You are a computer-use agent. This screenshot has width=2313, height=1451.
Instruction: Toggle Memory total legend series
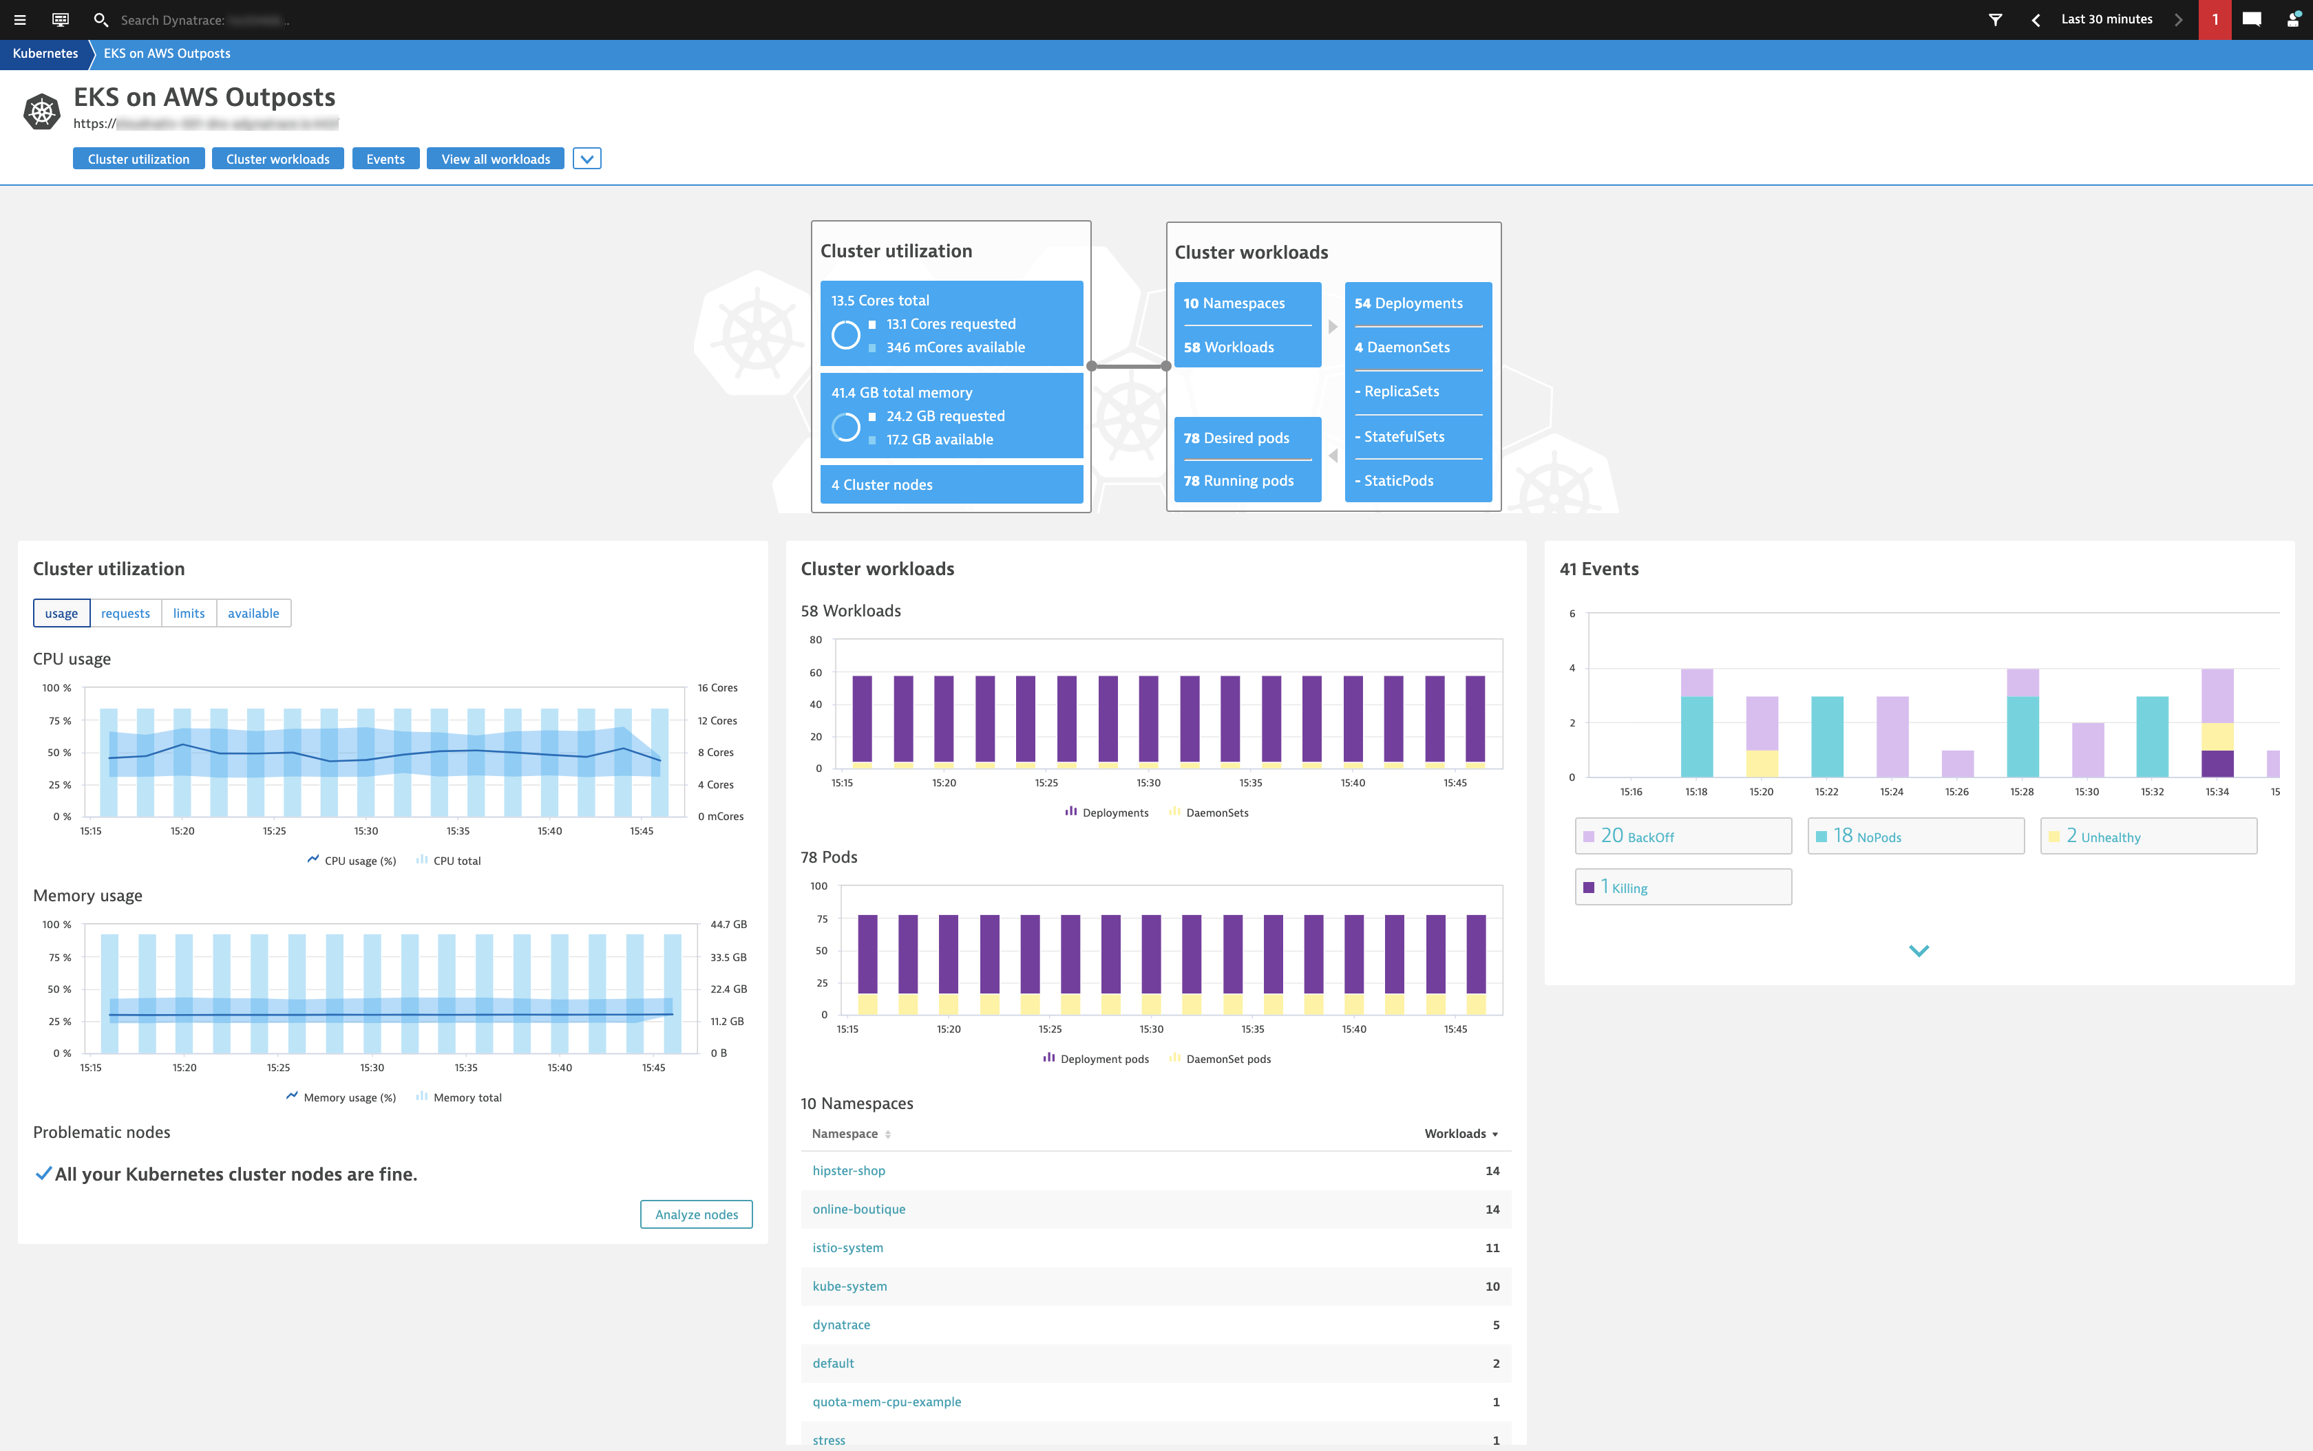459,1097
